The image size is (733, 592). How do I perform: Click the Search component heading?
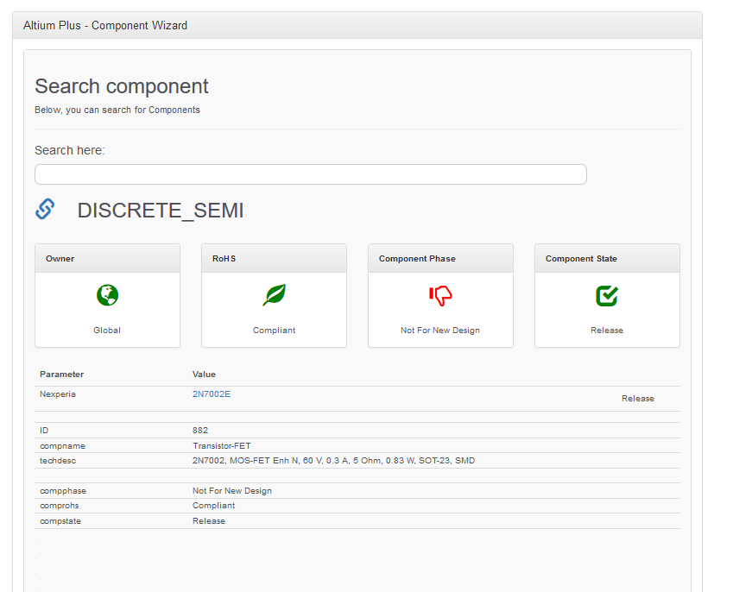pos(122,86)
